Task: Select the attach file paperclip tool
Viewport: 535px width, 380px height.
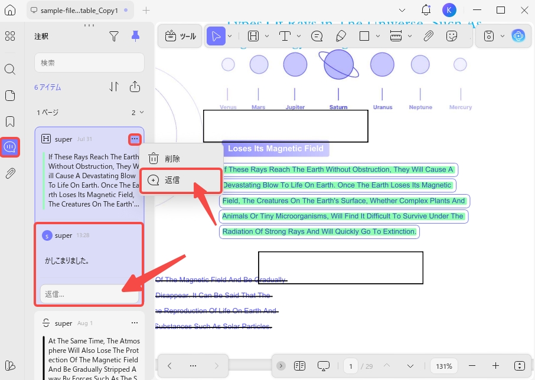Action: (x=428, y=36)
